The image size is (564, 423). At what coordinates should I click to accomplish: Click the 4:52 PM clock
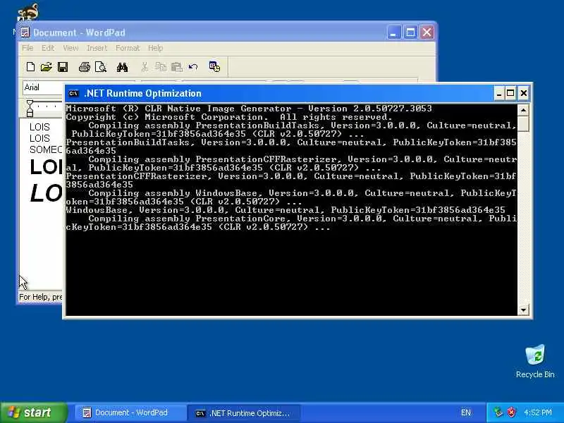pos(538,412)
